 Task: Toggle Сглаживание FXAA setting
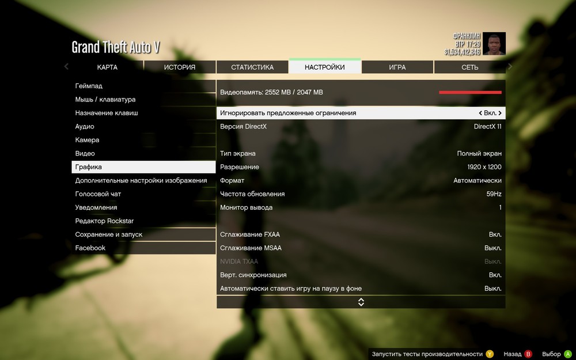pos(361,234)
